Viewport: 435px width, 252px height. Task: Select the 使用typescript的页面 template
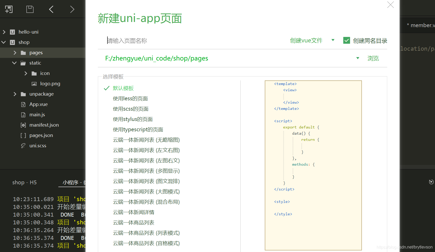click(x=138, y=130)
